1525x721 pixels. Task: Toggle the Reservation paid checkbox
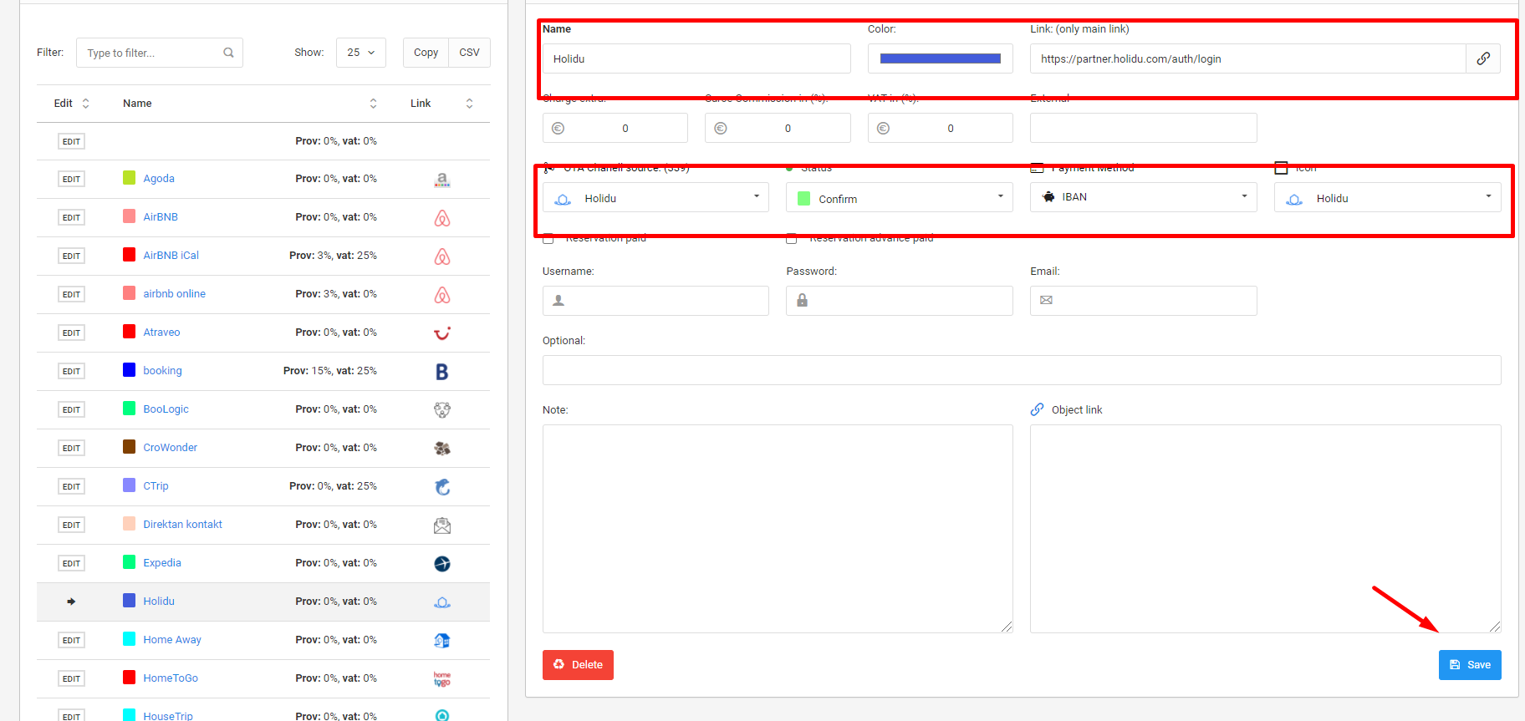[x=548, y=239]
